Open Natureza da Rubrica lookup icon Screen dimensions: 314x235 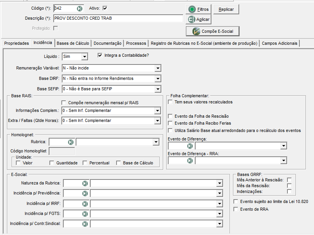[85, 183]
